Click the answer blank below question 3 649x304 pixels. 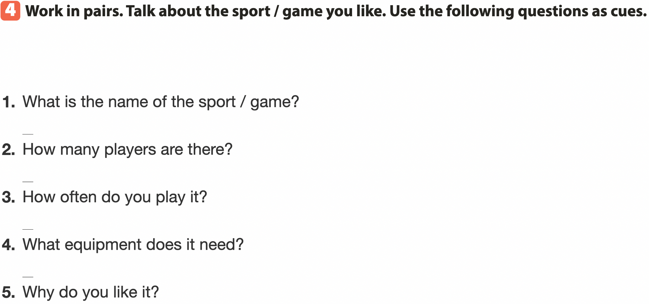tap(28, 229)
